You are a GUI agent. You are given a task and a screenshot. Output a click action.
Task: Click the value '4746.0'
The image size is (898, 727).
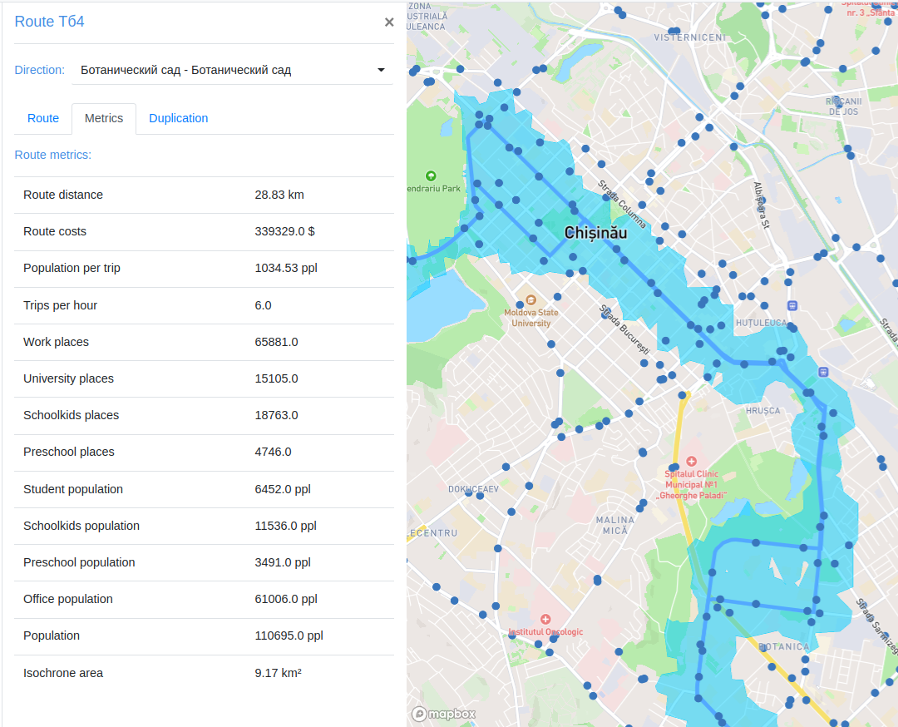pos(274,452)
